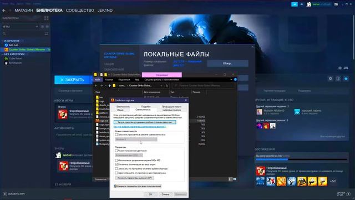
Task: Open the БИБЛИОТЕКА tab
Action: pos(49,10)
